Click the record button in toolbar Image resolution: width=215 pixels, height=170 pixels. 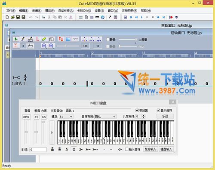(171, 17)
